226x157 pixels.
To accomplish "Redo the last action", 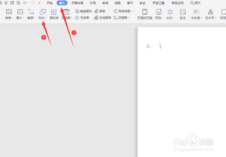I will [x=33, y=3].
